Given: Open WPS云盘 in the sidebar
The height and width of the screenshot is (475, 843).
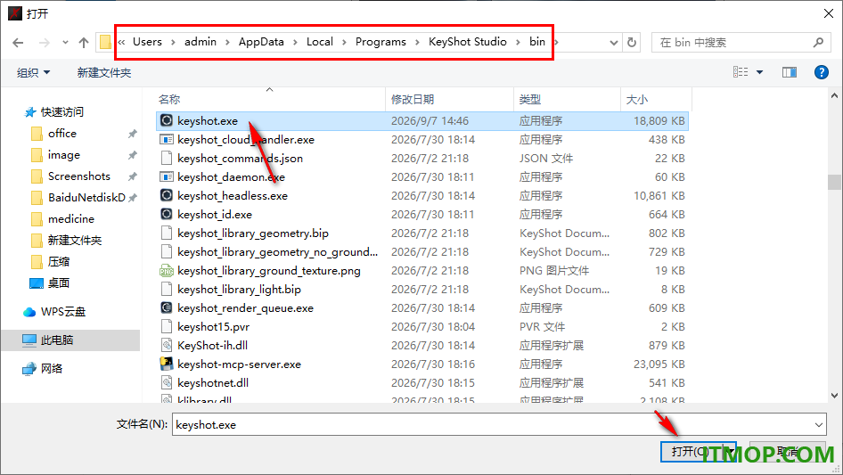Looking at the screenshot, I should [63, 312].
